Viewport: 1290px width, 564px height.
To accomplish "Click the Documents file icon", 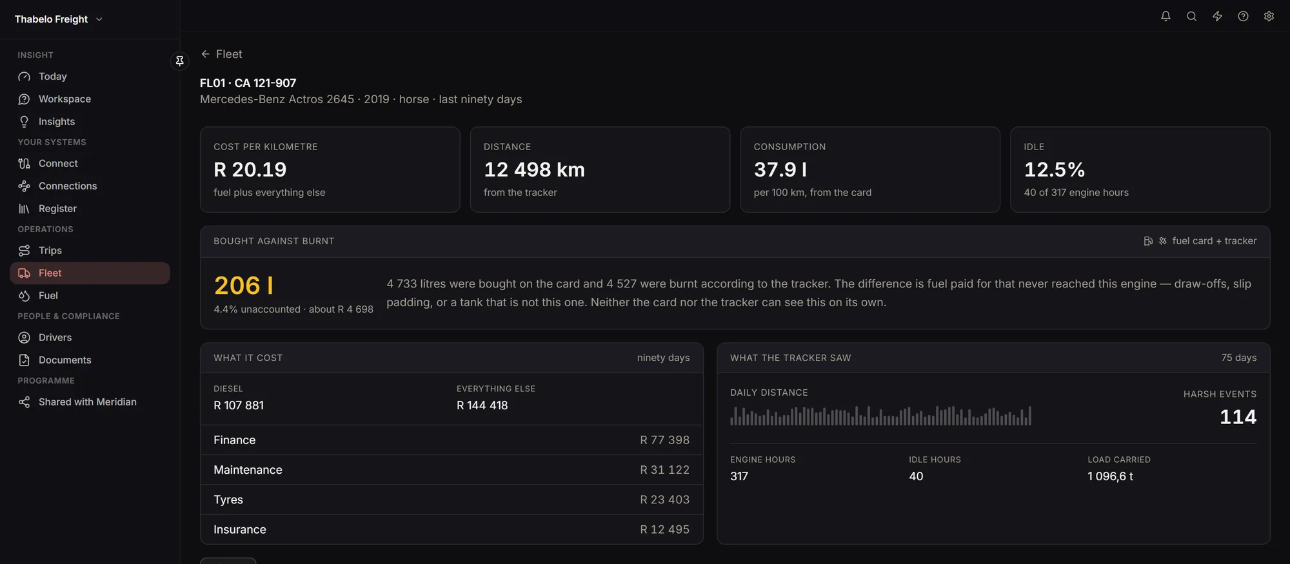I will point(25,360).
